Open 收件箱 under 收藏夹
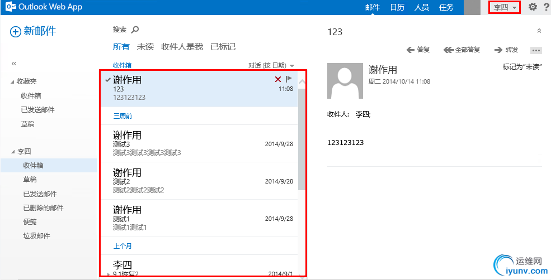The image size is (551, 280). tap(31, 96)
